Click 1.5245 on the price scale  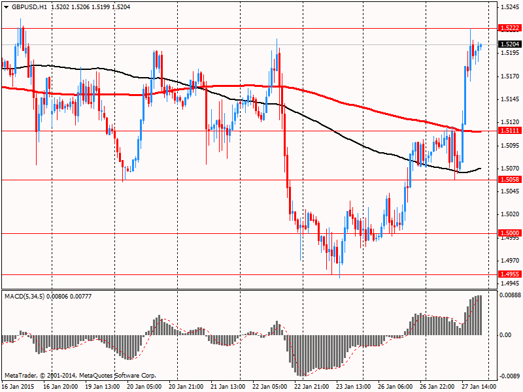510,7
